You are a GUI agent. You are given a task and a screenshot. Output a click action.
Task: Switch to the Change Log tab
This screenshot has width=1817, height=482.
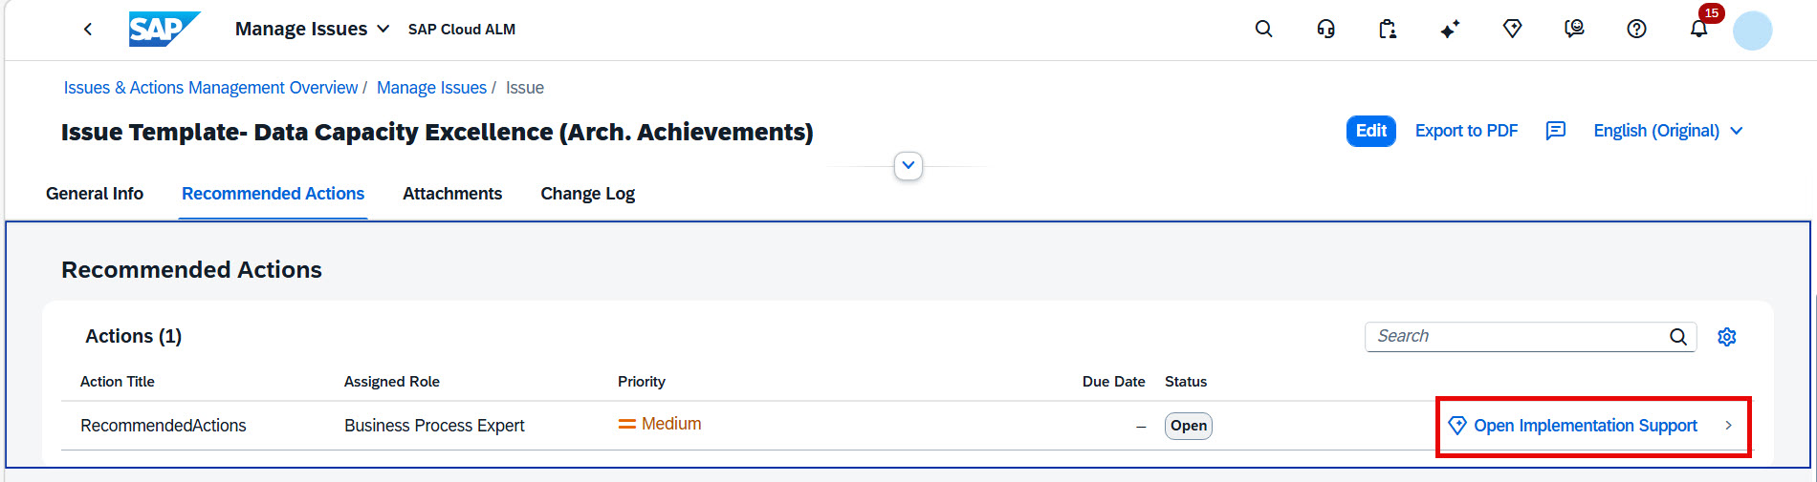587,194
